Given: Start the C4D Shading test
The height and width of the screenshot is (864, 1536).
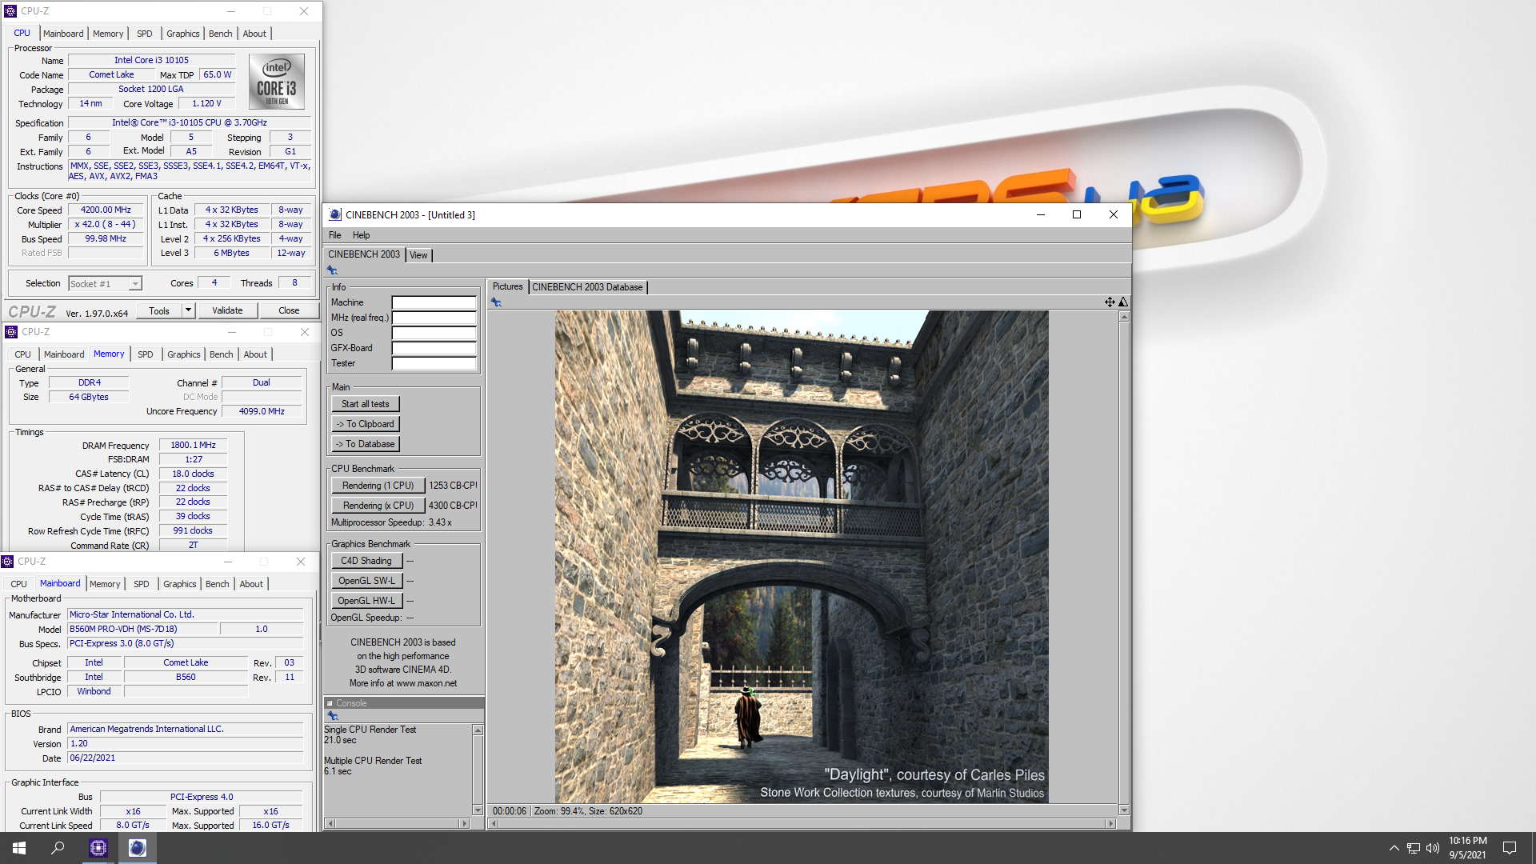Looking at the screenshot, I should (366, 561).
